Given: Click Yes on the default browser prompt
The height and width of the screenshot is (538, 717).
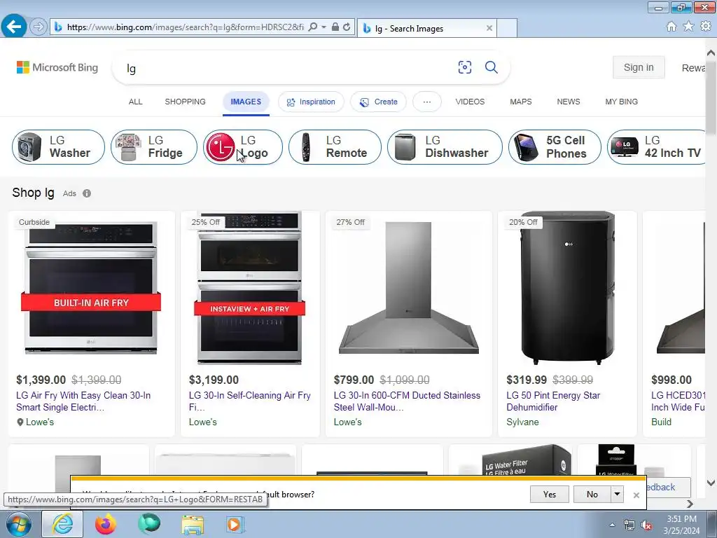Looking at the screenshot, I should click(550, 494).
